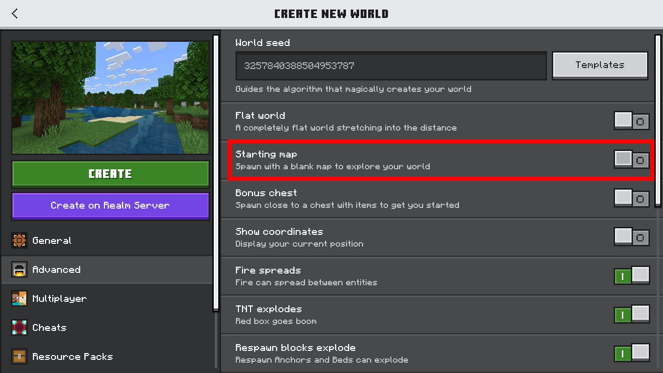Click the Flat world settings expander
The height and width of the screenshot is (373, 663).
pyautogui.click(x=641, y=121)
